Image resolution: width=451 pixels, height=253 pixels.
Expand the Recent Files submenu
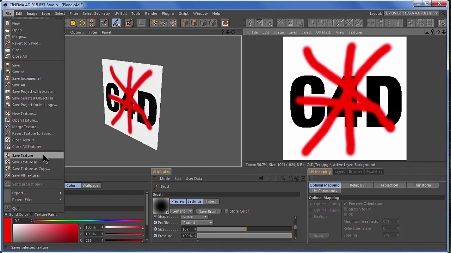pyautogui.click(x=35, y=200)
